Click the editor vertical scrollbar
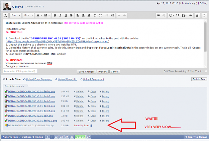Screen dimensions: 209x141 (x=205, y=37)
